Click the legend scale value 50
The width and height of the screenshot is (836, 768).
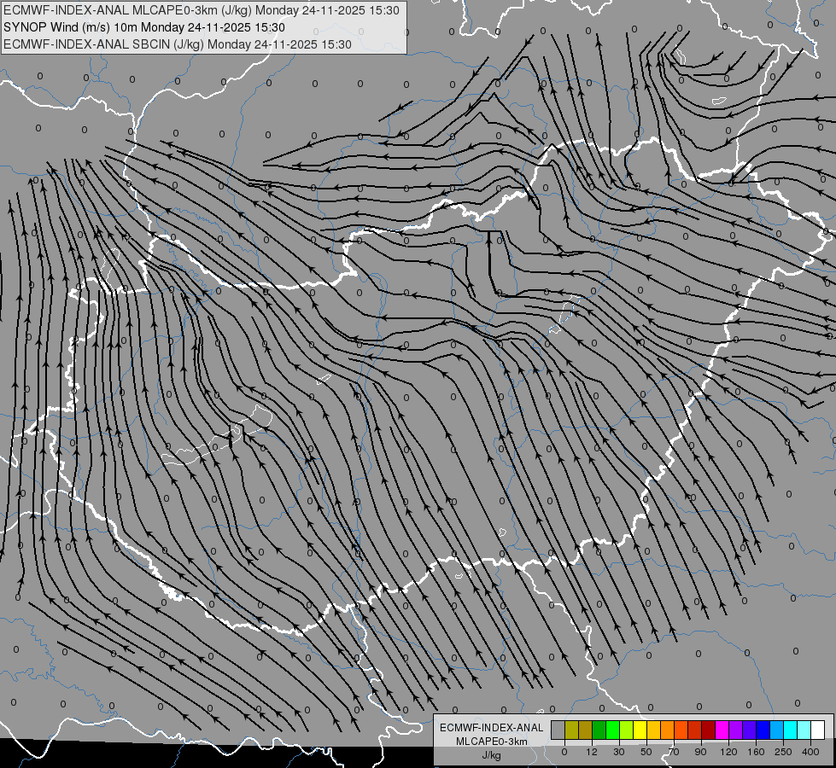coord(646,752)
